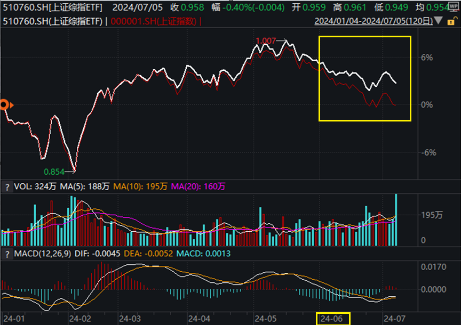Click the tall cyan rightmost volume bar
461x325 pixels.
click(x=397, y=218)
